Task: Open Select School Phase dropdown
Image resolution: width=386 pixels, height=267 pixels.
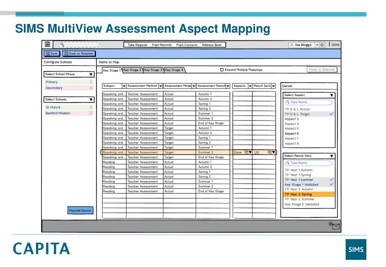Action: (91, 74)
